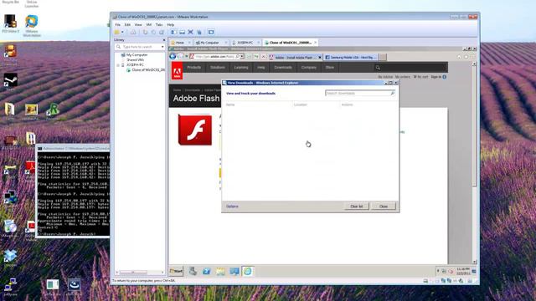
Task: Click the Clear list button
Action: (357, 207)
